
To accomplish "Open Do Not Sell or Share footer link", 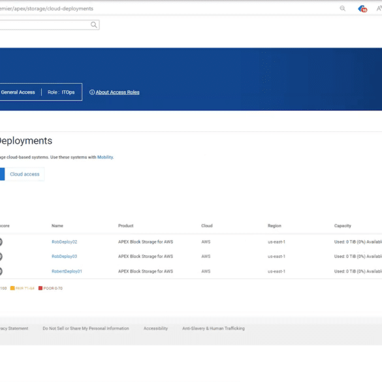I will [x=86, y=328].
